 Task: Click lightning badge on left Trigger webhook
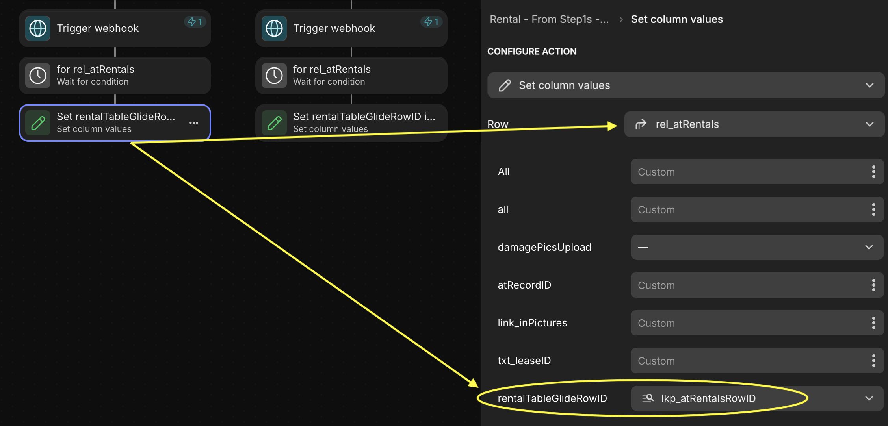click(x=195, y=22)
